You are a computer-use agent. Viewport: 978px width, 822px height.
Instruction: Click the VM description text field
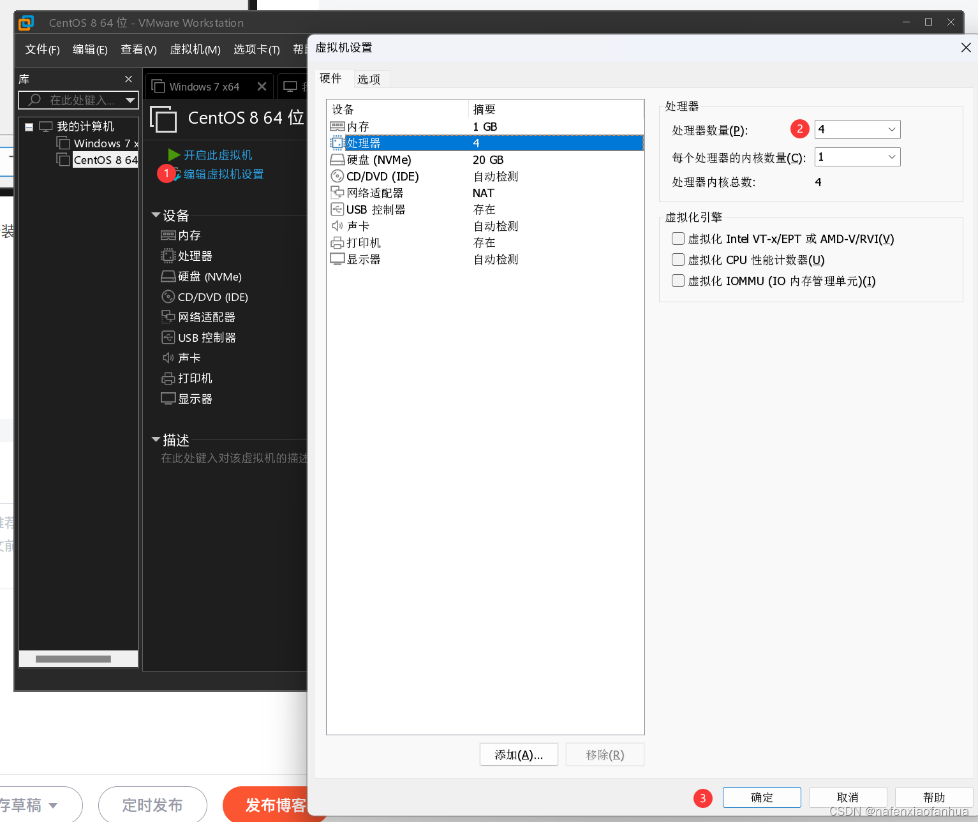click(233, 458)
